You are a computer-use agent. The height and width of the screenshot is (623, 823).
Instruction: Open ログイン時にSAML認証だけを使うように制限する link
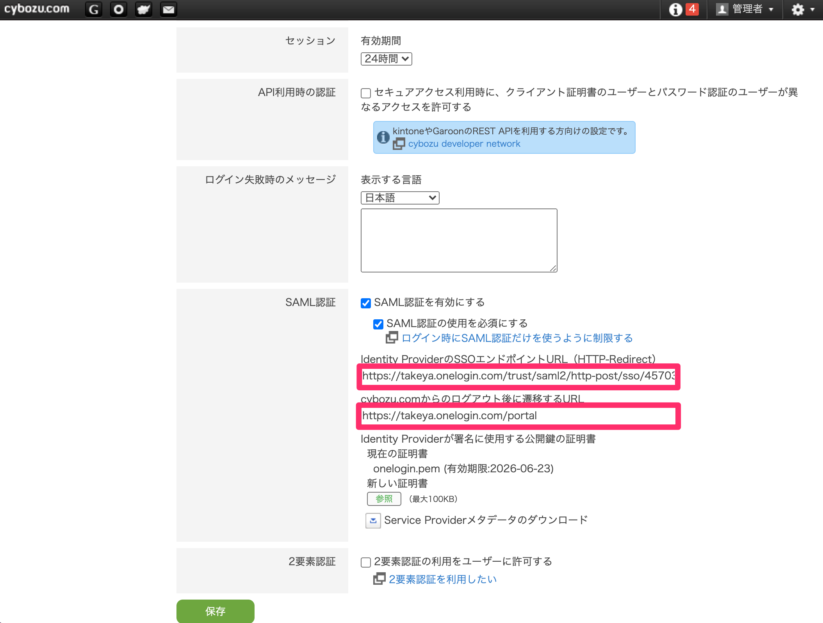click(517, 338)
